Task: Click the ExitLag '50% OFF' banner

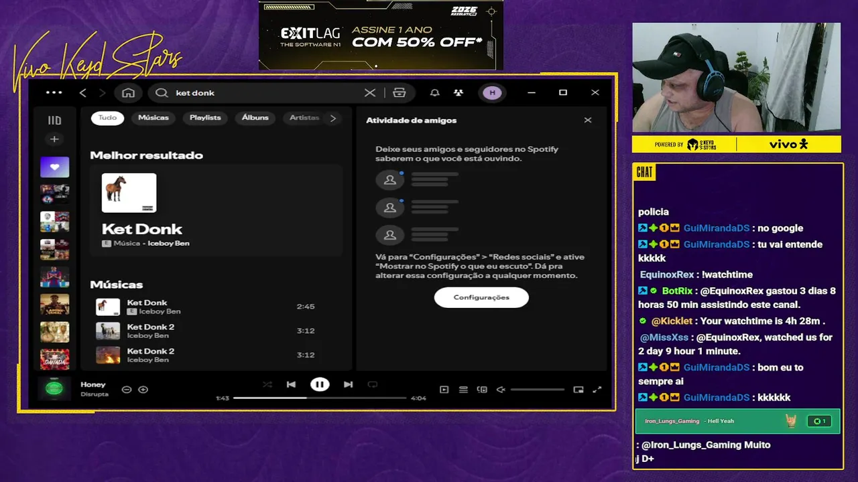Action: 381,35
